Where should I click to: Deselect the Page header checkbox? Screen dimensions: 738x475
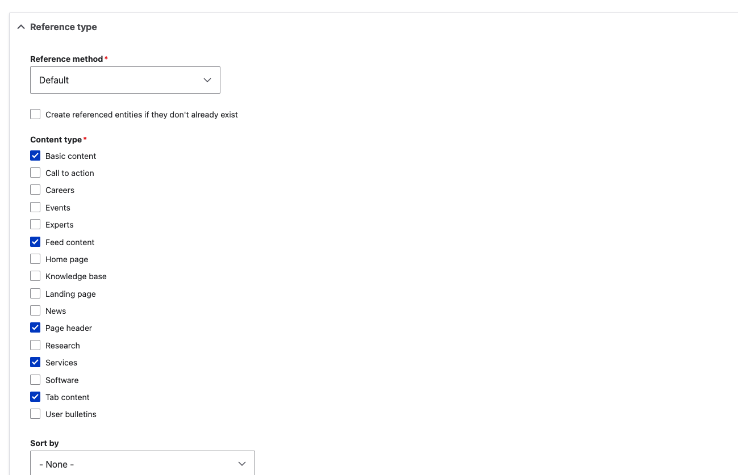[35, 328]
